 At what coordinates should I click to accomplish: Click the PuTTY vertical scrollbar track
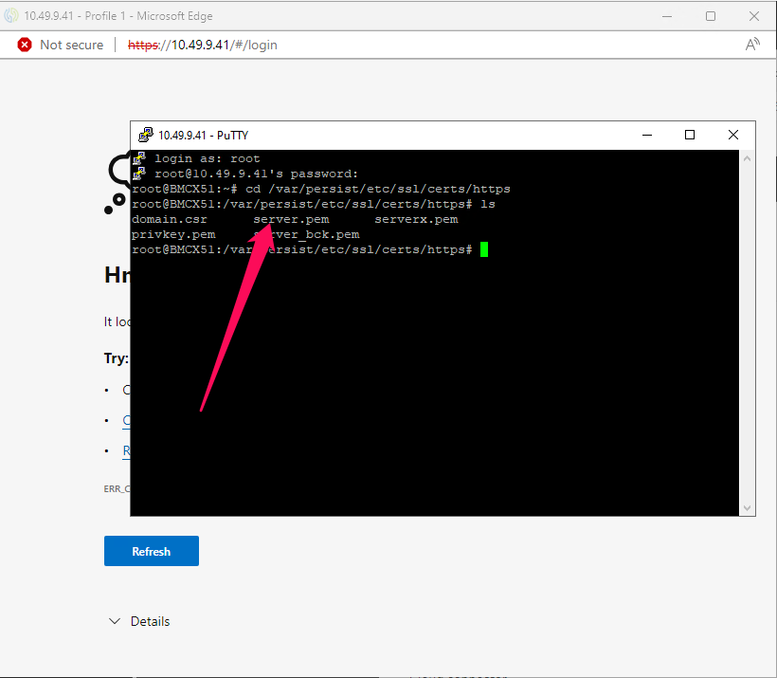pos(748,332)
